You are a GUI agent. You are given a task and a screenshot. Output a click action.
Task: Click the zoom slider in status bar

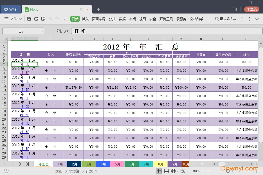click(x=228, y=171)
